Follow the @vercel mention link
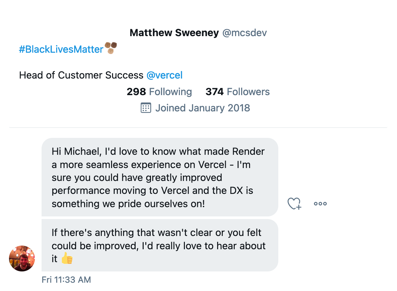397x291 pixels. [x=165, y=75]
